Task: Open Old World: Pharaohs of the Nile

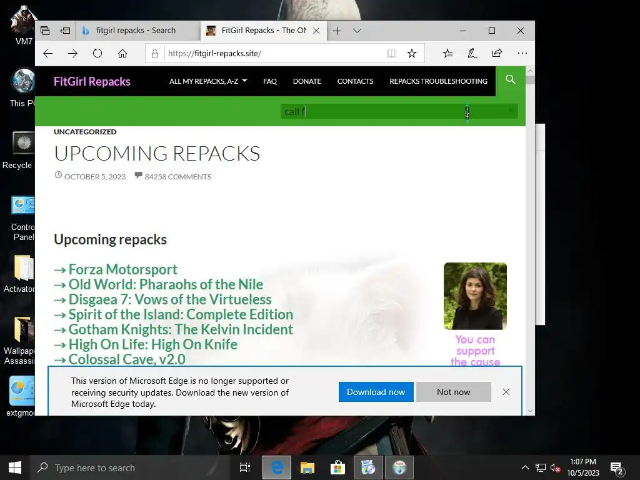Action: [x=166, y=284]
